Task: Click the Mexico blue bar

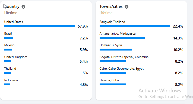Action: (8, 50)
